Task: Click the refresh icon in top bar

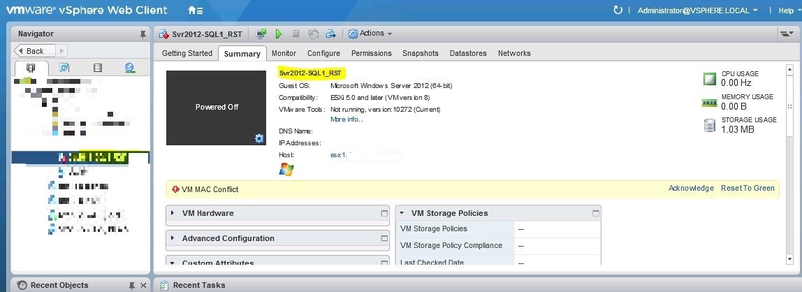Action: point(618,10)
